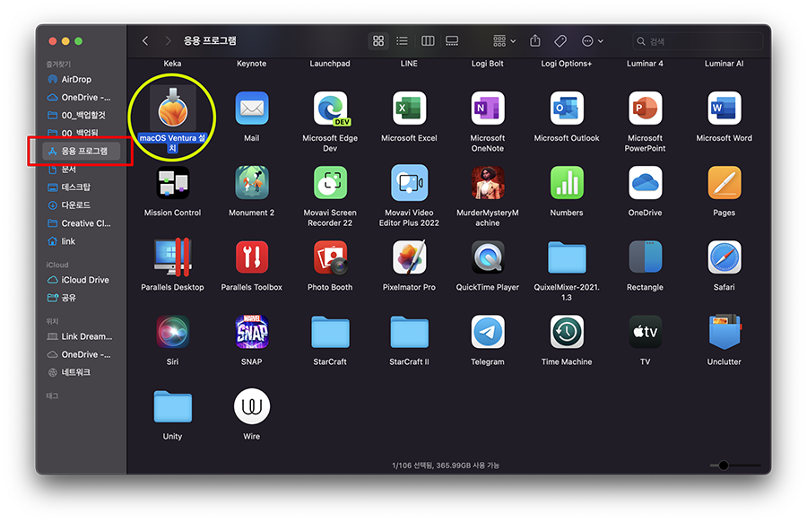Select the Unclutter app icon

tap(725, 332)
